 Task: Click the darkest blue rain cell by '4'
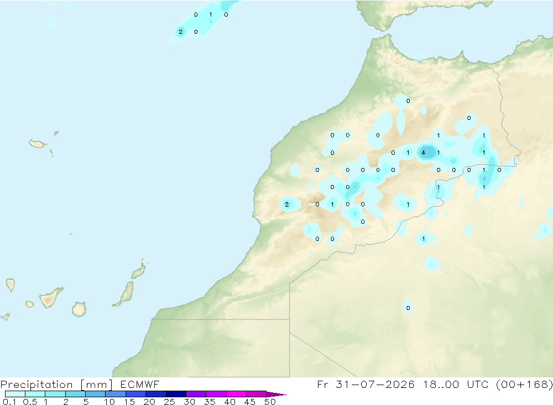coord(427,152)
